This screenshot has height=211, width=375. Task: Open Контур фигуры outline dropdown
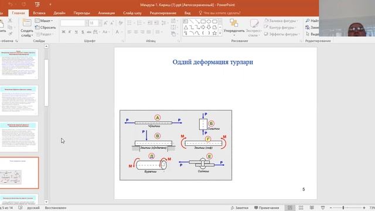tap(280, 28)
